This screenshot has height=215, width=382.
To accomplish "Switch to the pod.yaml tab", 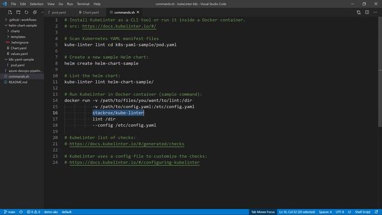I will point(58,13).
